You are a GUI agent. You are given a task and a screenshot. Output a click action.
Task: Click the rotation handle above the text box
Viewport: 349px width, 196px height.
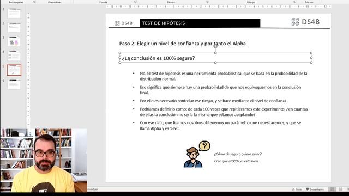tap(215, 46)
